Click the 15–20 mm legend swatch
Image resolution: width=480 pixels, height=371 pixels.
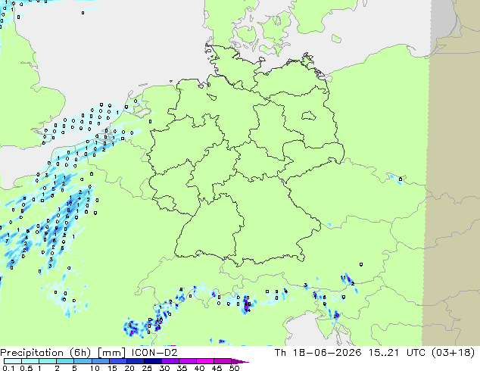click(117, 361)
